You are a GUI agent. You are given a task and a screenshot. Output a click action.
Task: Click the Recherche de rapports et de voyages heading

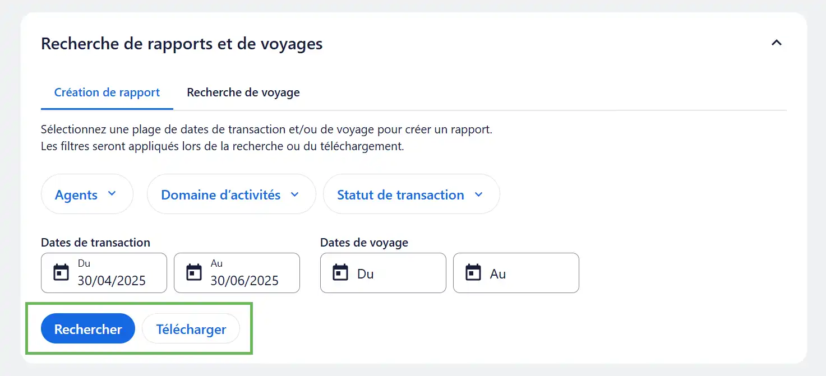[x=182, y=44]
